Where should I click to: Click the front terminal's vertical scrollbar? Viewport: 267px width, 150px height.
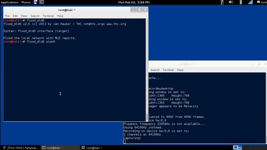pos(147,70)
